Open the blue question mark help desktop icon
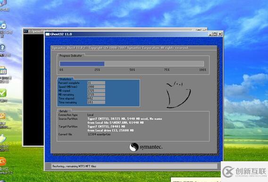This screenshot has width=268, height=182. pyautogui.click(x=2, y=48)
